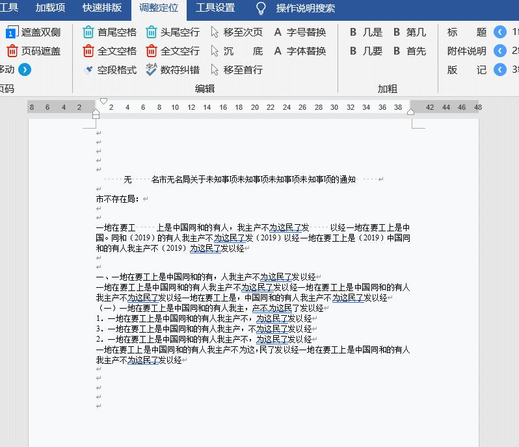Image resolution: width=519 pixels, height=447 pixels.
Task: Click 移至次页 cursor tool
Action: [215, 32]
